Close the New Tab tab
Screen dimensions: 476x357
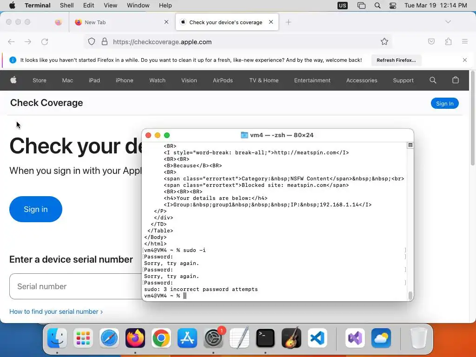pos(166,22)
